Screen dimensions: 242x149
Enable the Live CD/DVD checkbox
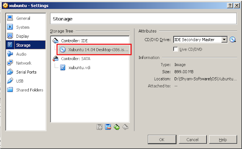tap(175, 49)
